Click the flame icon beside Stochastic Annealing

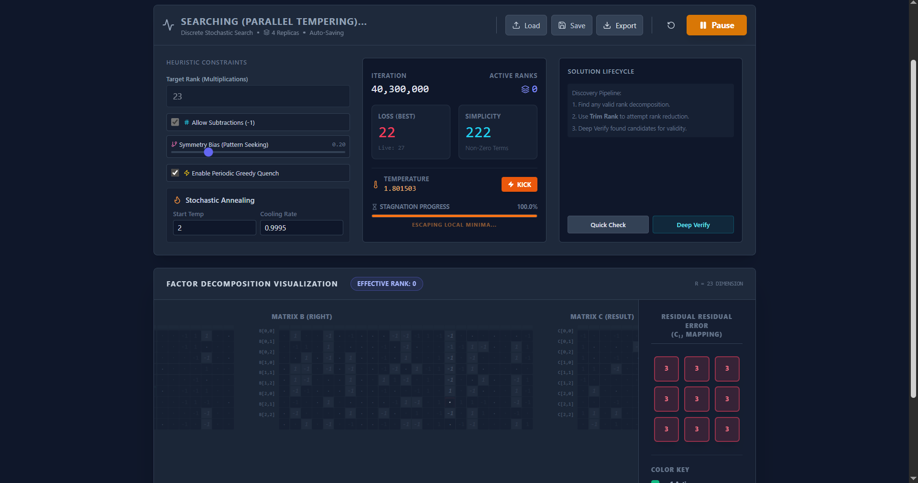pyautogui.click(x=177, y=200)
